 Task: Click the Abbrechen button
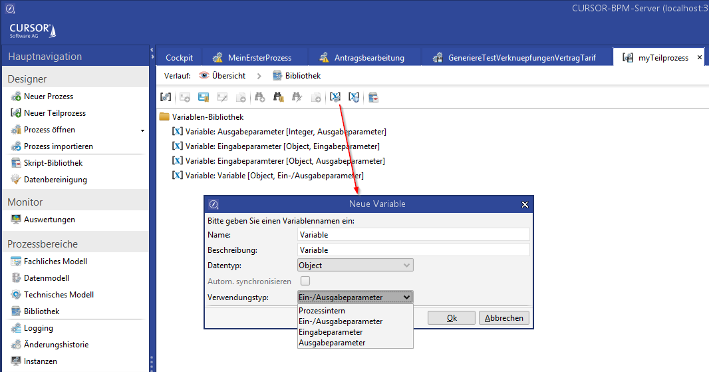[x=504, y=318]
